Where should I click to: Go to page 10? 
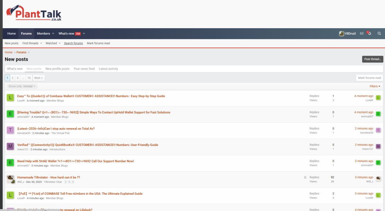(29, 78)
